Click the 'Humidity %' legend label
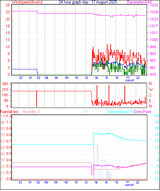This screenshot has width=160, height=191. click(32, 112)
